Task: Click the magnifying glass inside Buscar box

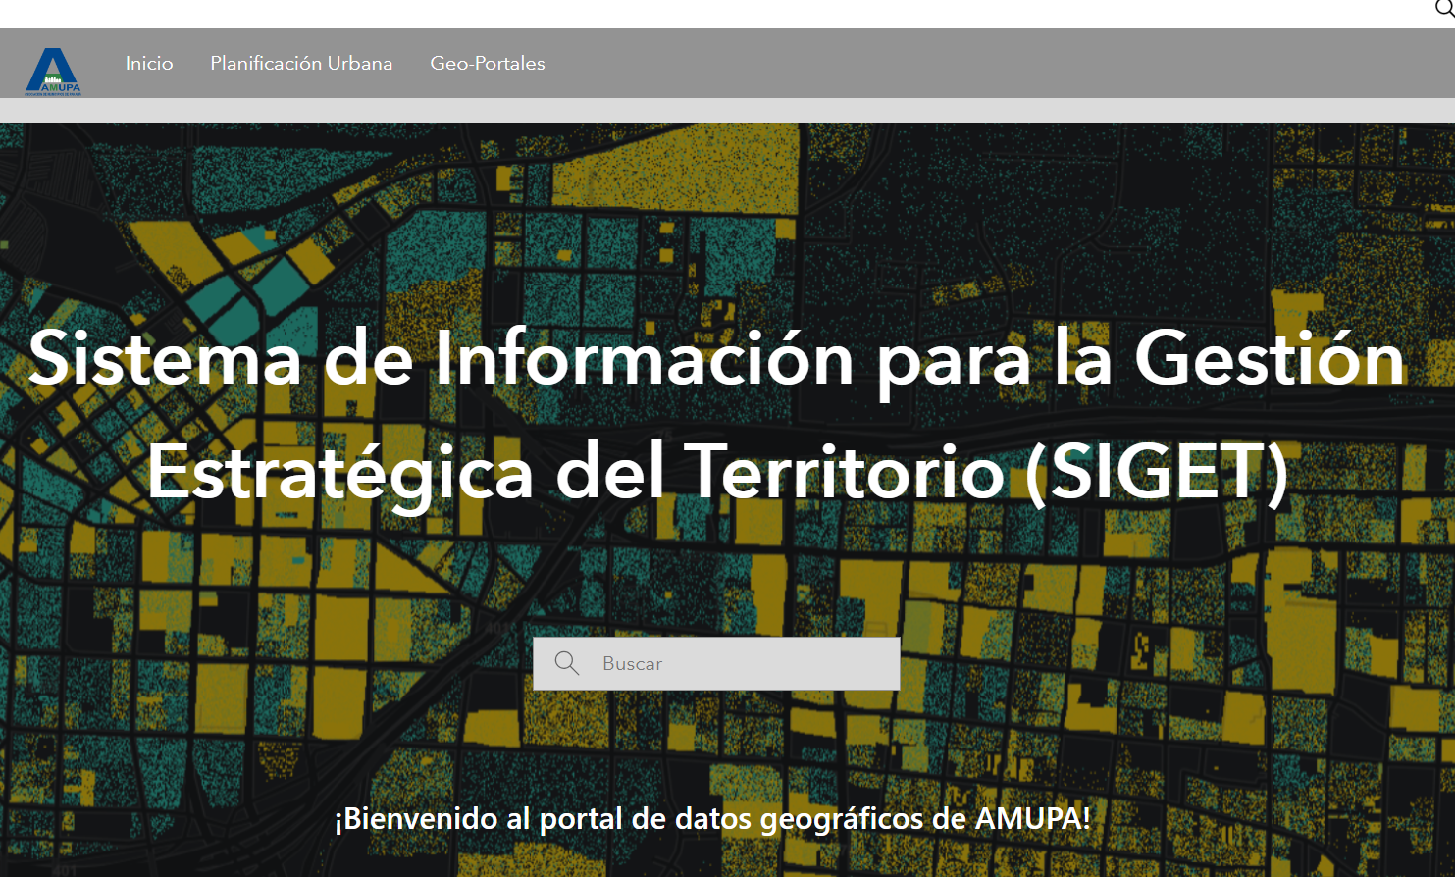Action: pos(566,663)
